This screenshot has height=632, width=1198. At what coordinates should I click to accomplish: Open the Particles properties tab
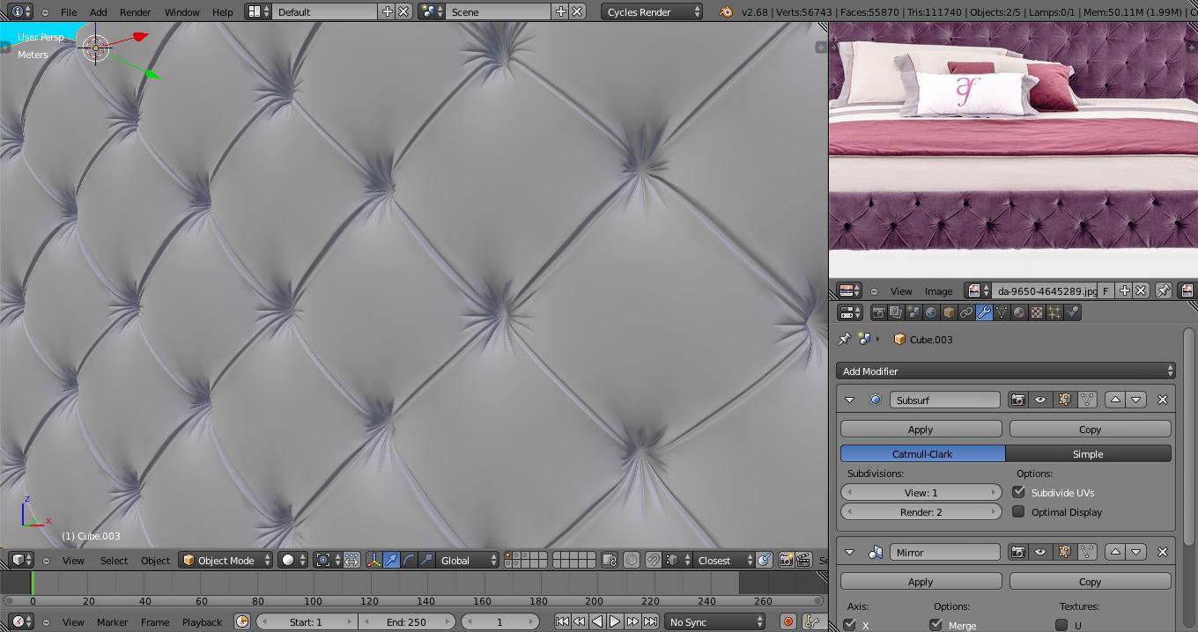1054,312
